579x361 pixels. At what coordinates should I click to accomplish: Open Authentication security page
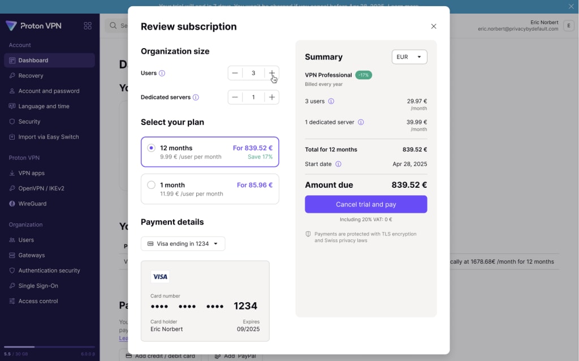point(50,270)
